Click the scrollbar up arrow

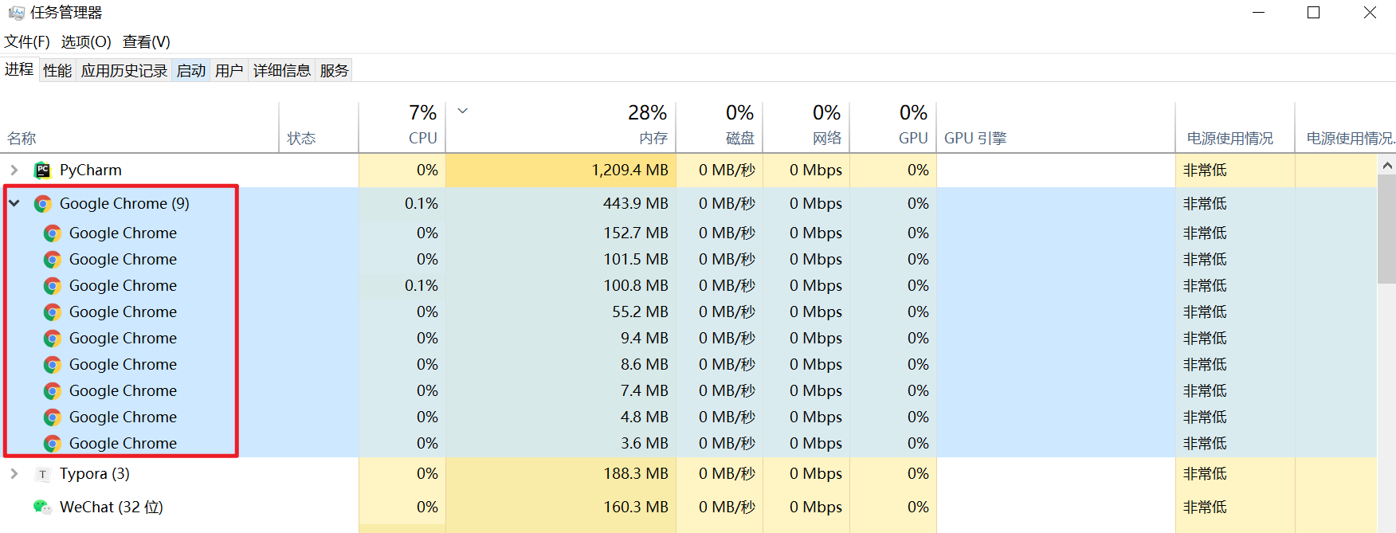coord(1387,166)
